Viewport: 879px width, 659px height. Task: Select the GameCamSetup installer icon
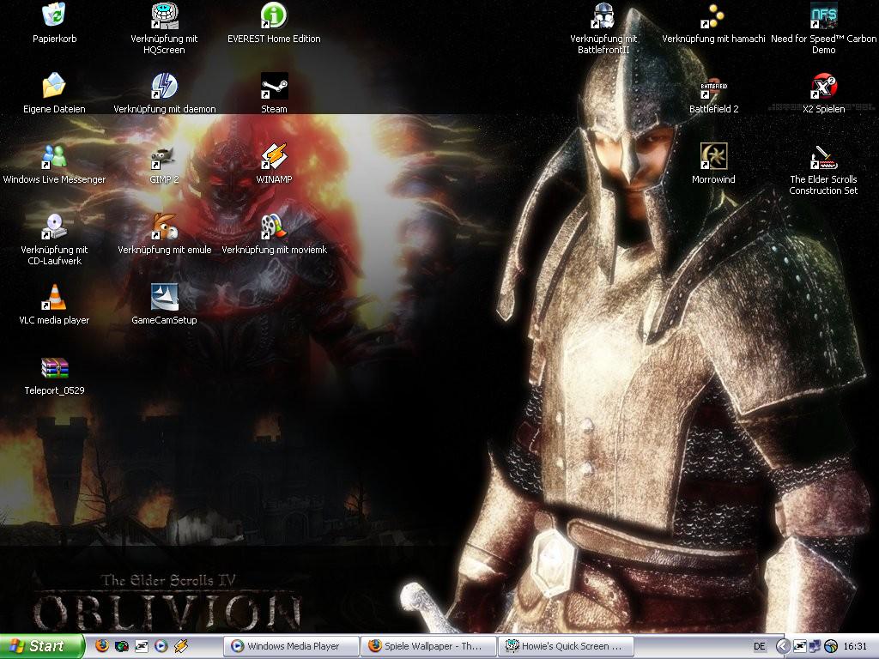point(164,297)
